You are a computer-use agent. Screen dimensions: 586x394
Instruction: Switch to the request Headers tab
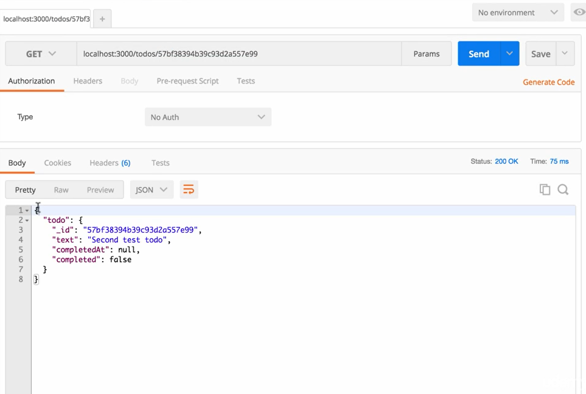point(88,81)
